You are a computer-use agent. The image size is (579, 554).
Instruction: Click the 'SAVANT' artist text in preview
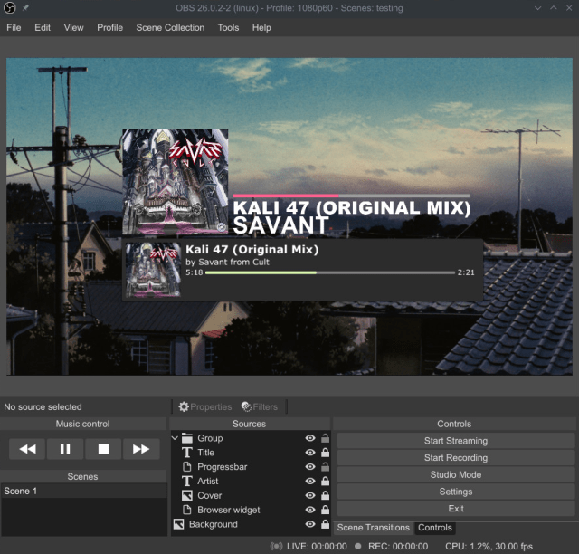tap(280, 225)
